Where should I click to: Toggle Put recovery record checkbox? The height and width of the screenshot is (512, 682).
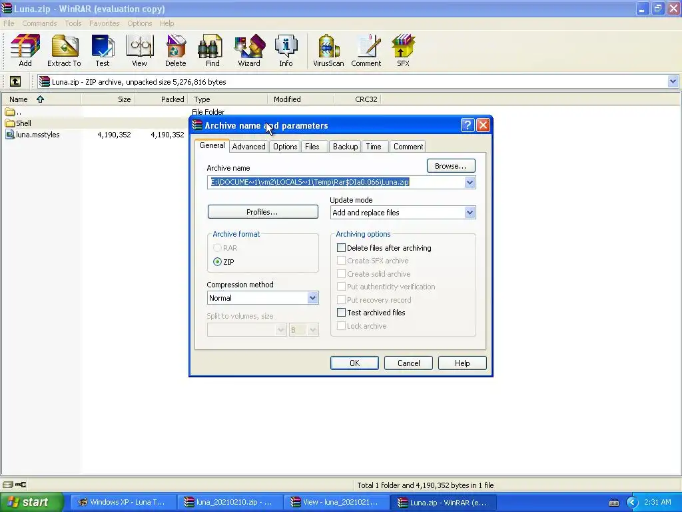[342, 300]
